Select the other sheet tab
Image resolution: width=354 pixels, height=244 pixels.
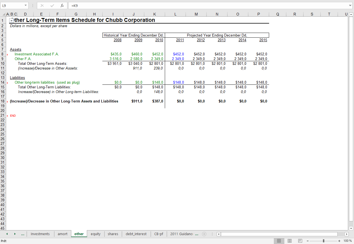coord(79,234)
